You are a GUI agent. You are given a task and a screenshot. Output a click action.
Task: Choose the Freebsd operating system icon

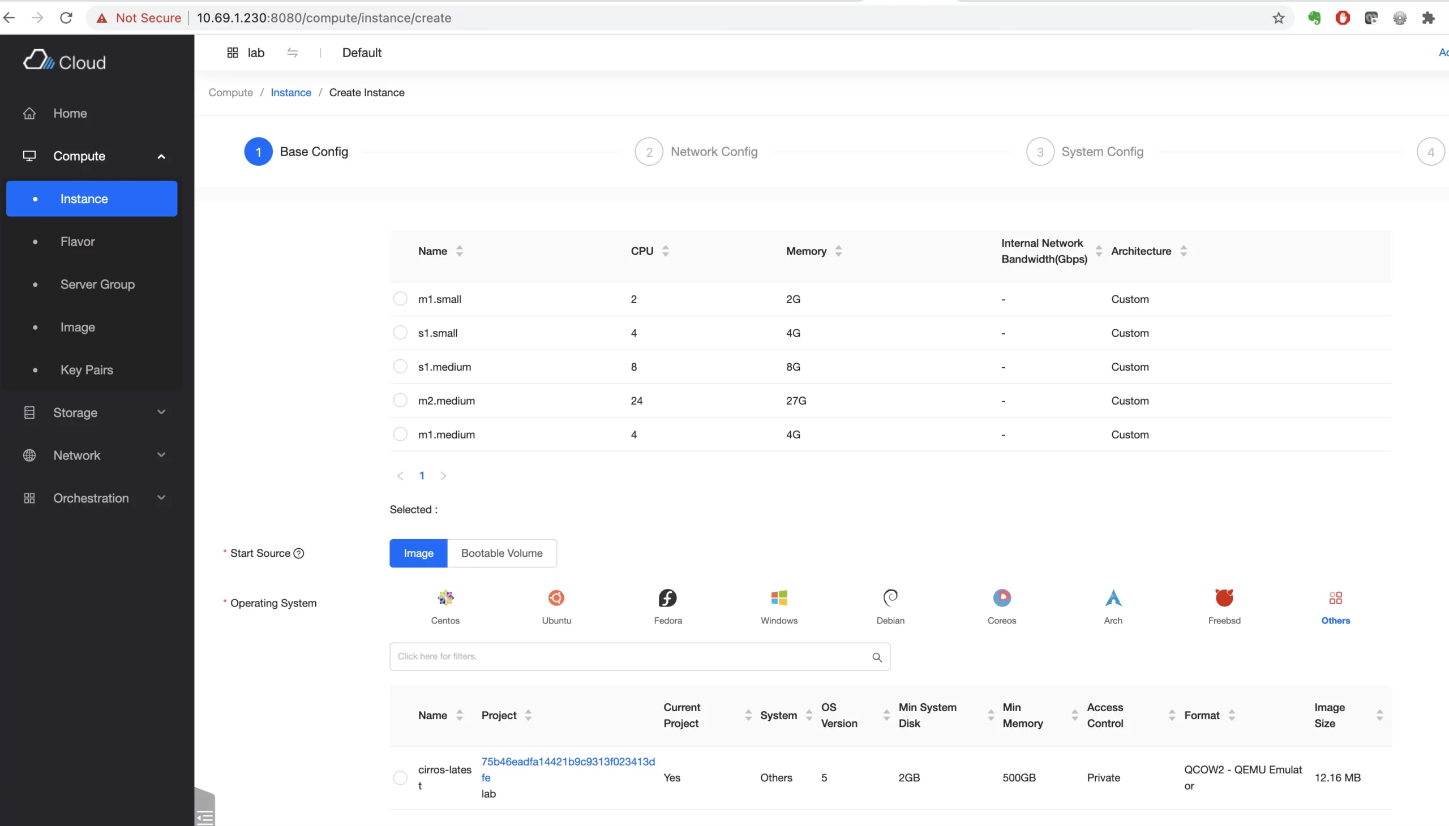1224,598
